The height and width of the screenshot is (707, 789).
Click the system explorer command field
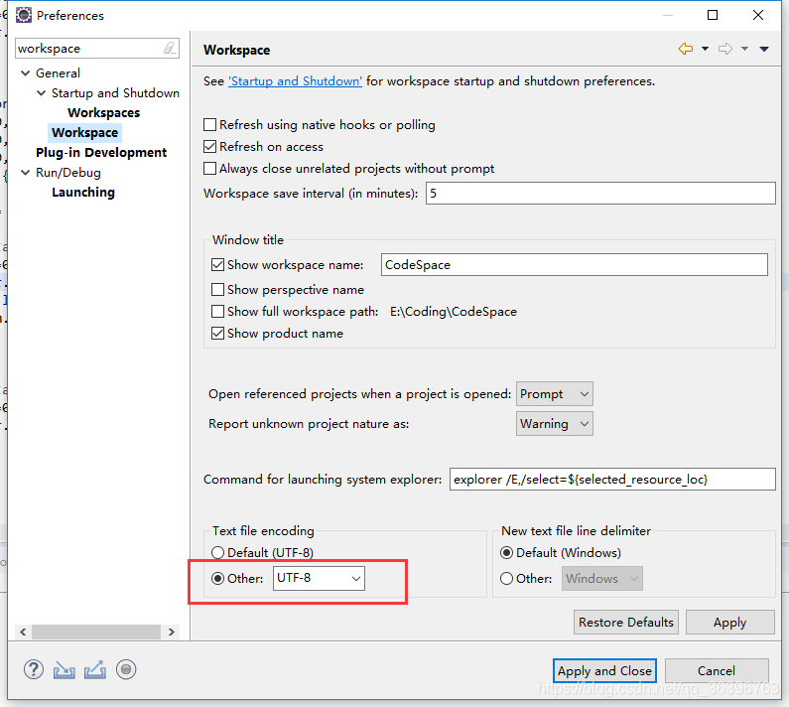[x=612, y=480]
